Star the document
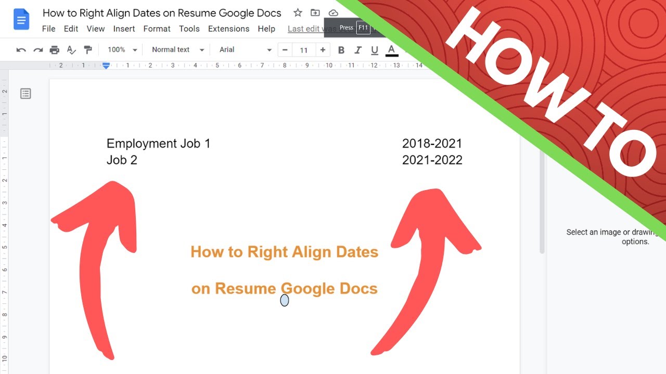This screenshot has width=666, height=374. pos(298,13)
